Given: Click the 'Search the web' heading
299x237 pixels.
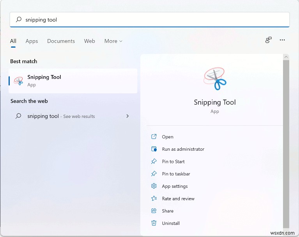Looking at the screenshot, I should (x=29, y=101).
